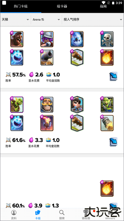Copy the 61.6% win rate deck

click(113, 142)
